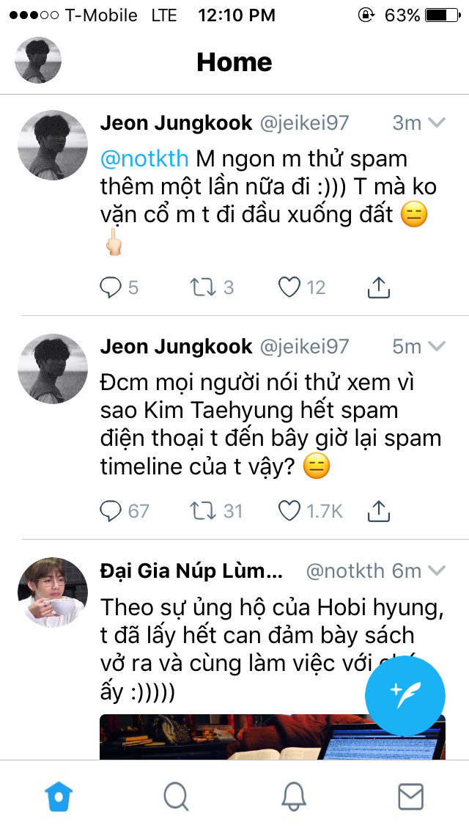Expand options for the 5m-old tweet

click(x=437, y=346)
